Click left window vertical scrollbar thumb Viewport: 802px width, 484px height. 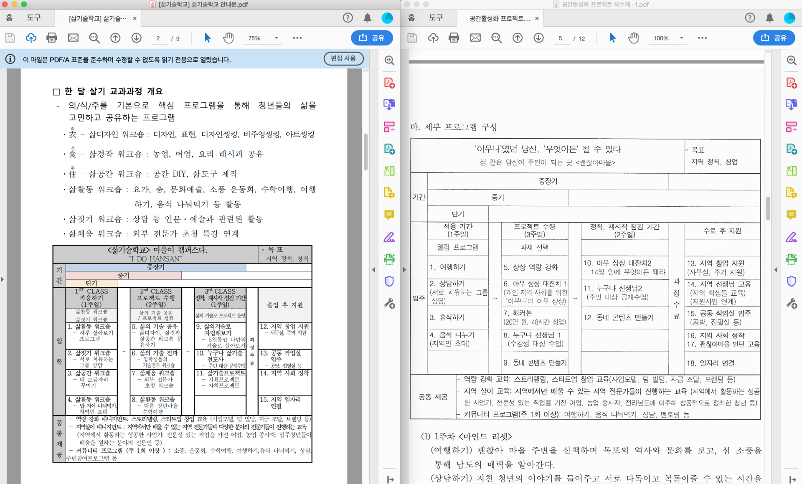(365, 152)
